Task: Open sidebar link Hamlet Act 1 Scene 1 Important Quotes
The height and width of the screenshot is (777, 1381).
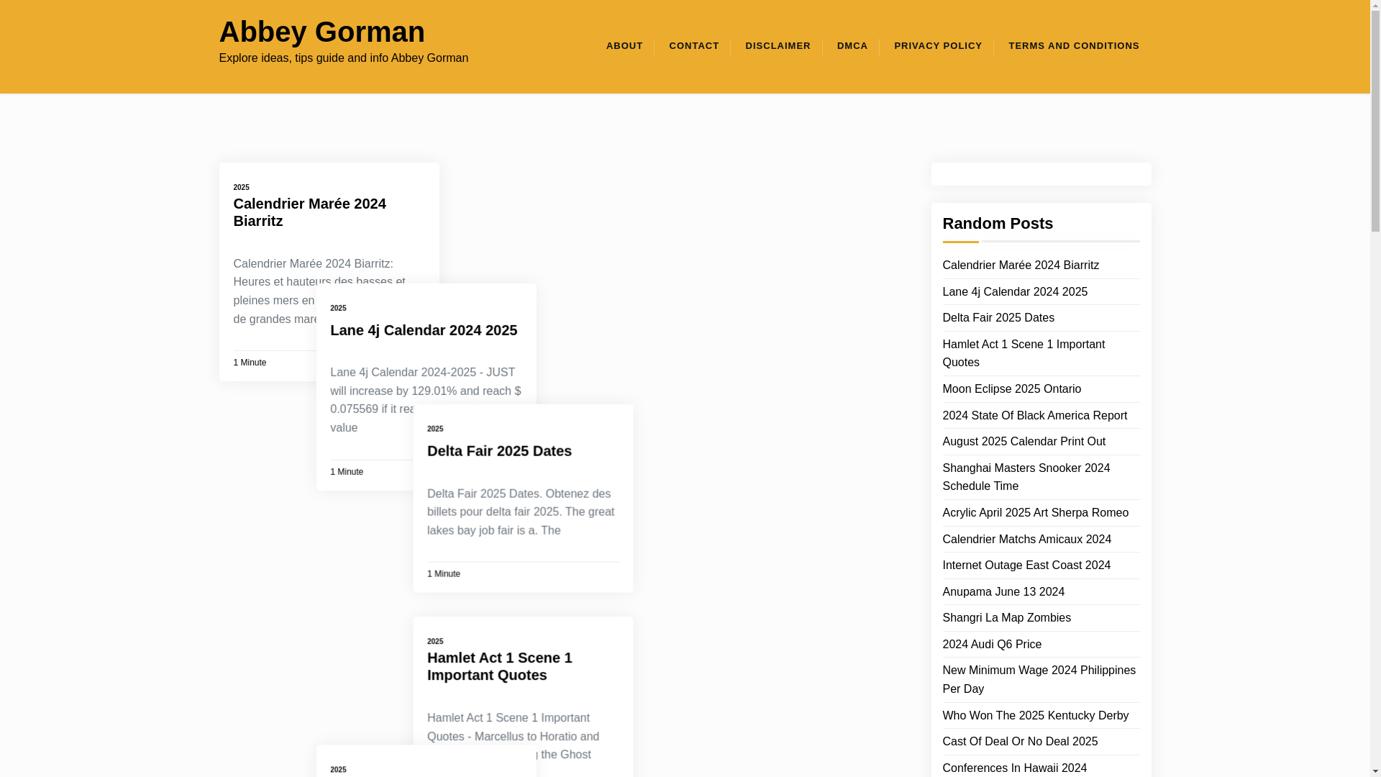Action: [x=1024, y=353]
